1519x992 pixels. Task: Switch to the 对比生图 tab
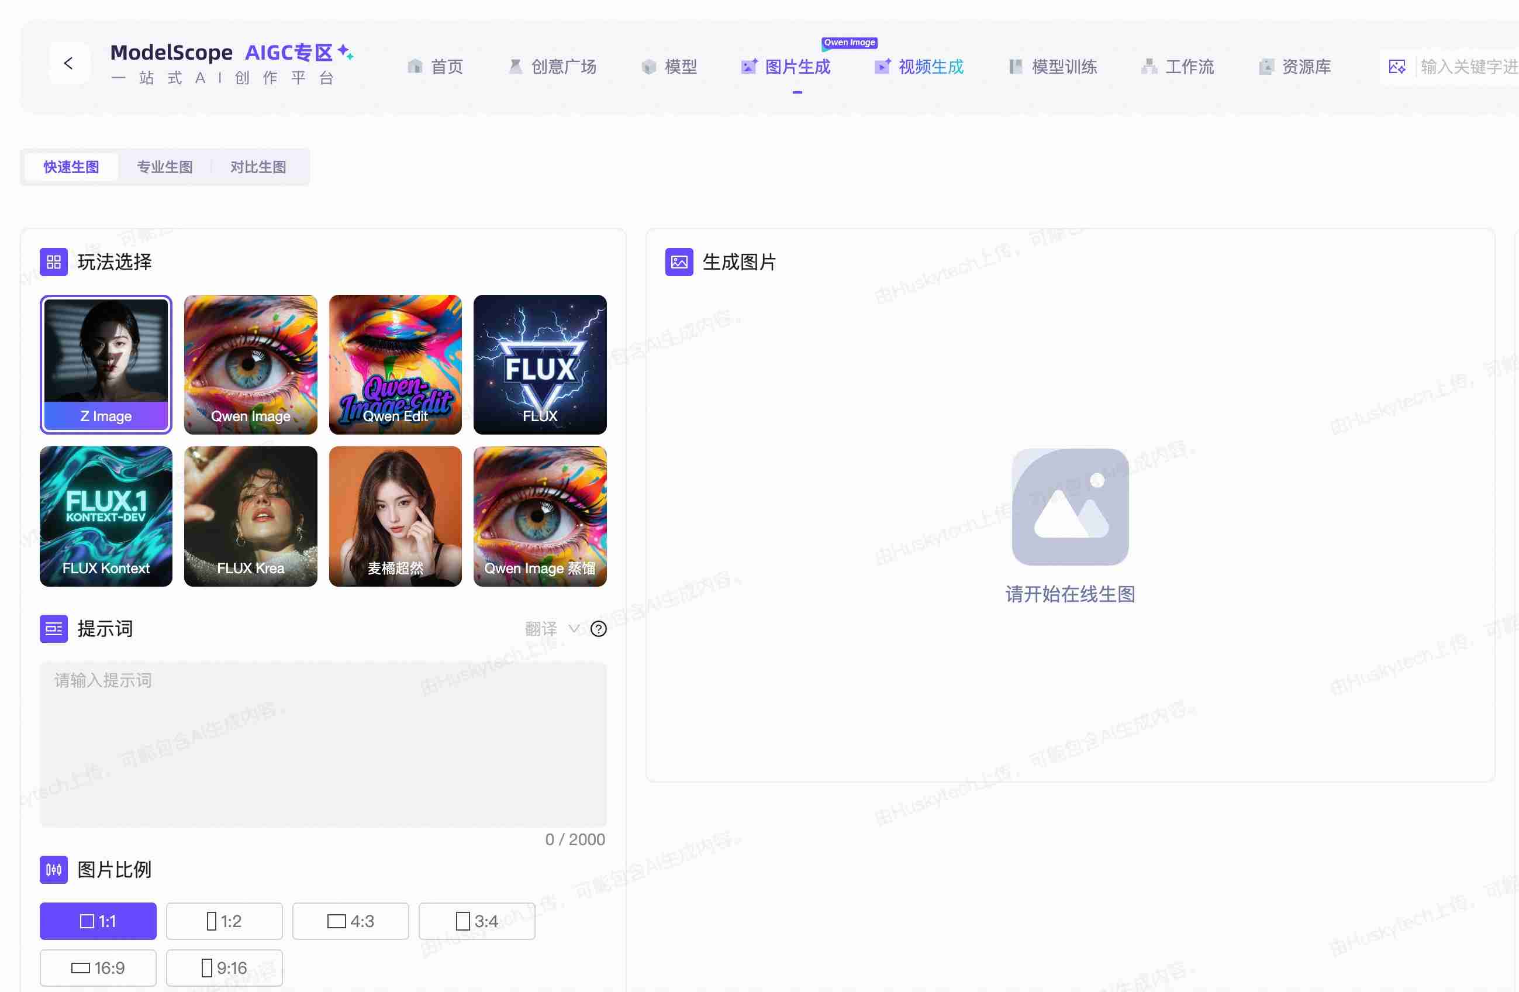258,167
